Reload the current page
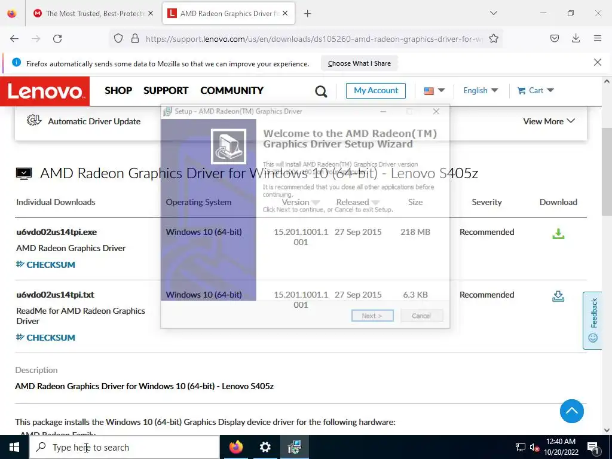The width and height of the screenshot is (612, 459). click(x=57, y=39)
